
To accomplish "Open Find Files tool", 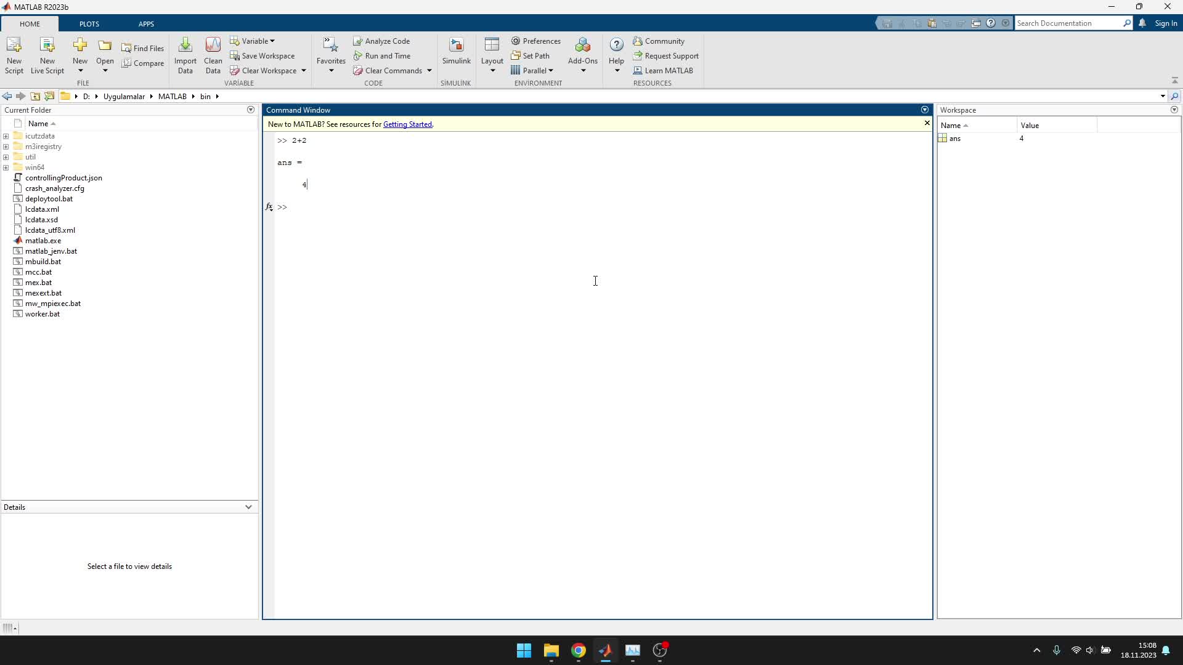I will [143, 48].
